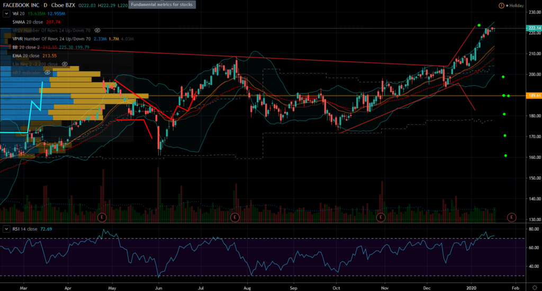The image size is (542, 291).
Task: Click the 2020 label on time axis
Action: (x=471, y=288)
